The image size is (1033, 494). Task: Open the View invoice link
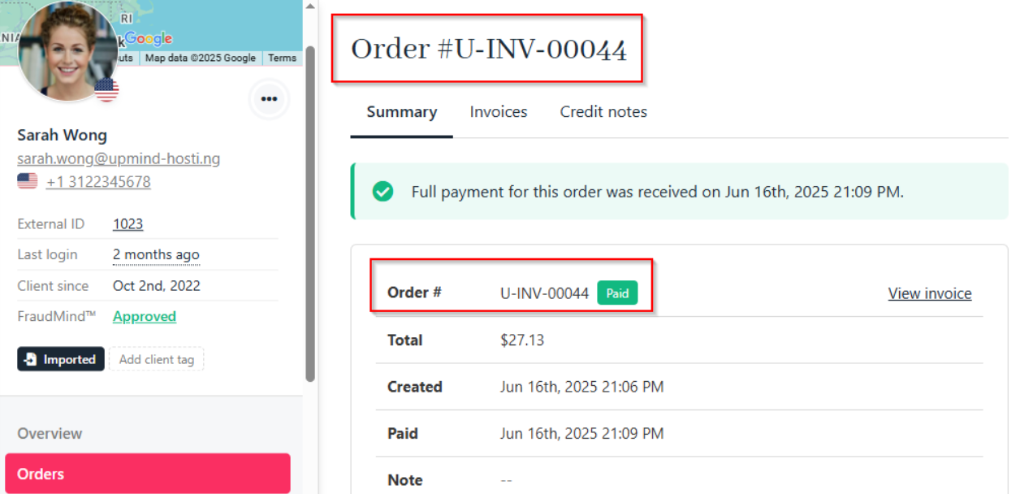pos(930,293)
